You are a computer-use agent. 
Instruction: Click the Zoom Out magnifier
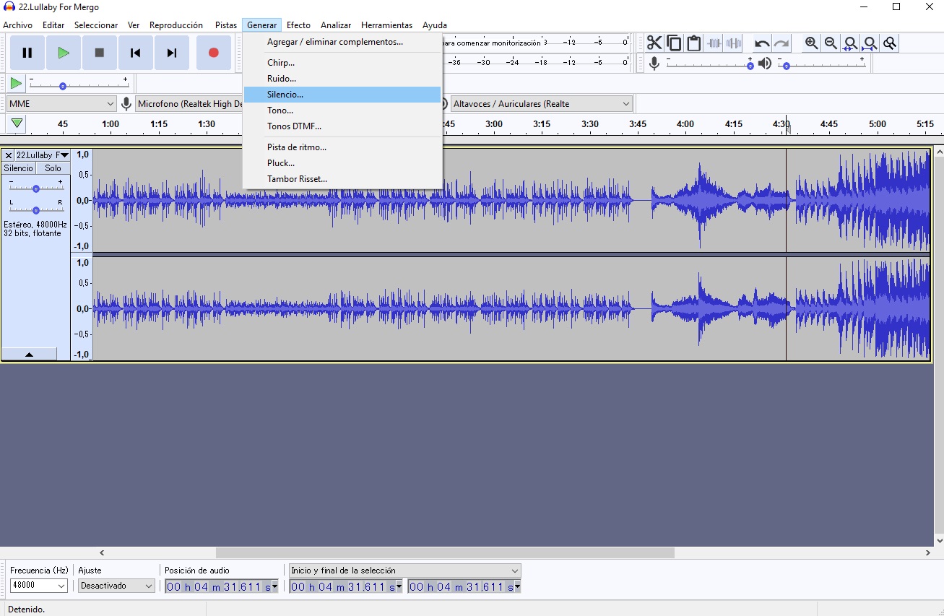coord(831,43)
